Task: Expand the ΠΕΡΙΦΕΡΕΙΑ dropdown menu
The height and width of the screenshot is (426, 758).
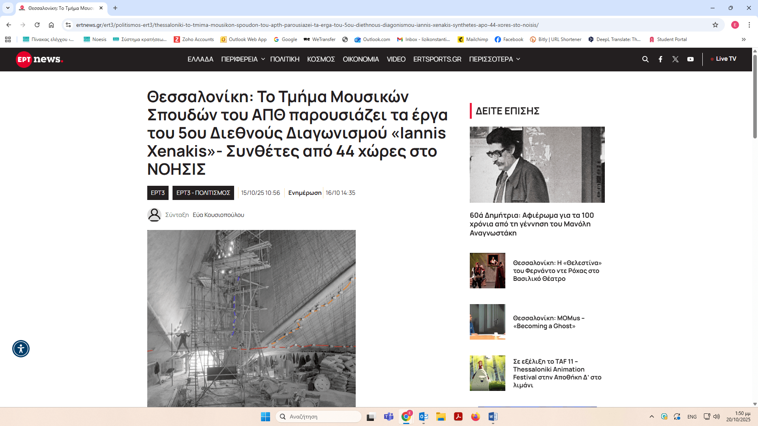Action: click(242, 59)
